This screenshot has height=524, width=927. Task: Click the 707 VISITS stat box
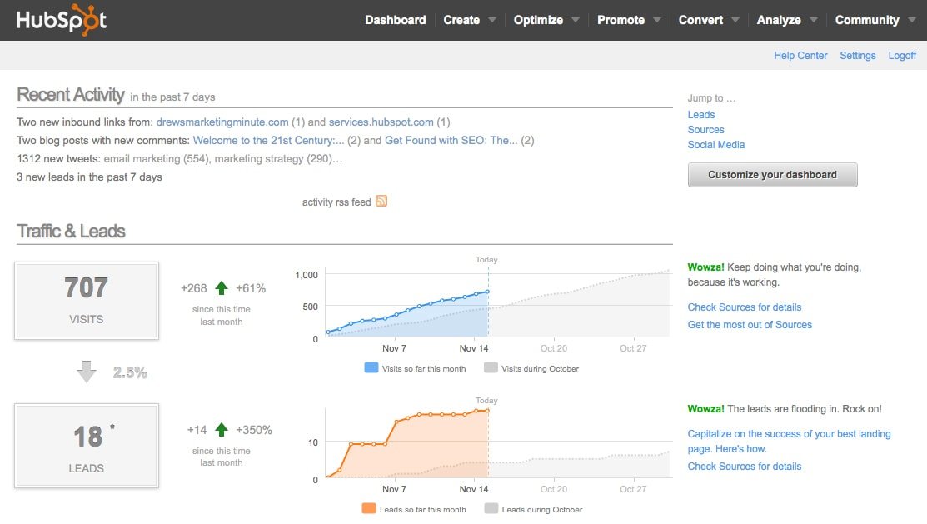point(86,301)
